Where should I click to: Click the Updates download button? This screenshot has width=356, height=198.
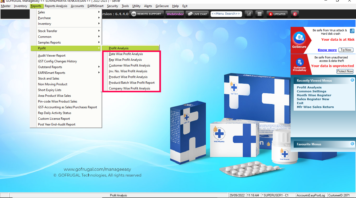click(x=277, y=14)
